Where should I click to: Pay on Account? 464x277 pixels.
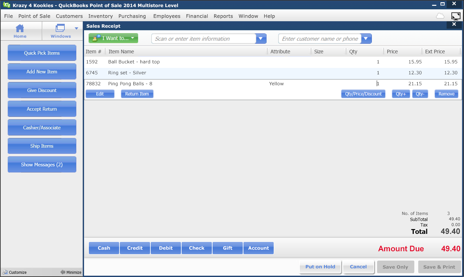pos(259,248)
